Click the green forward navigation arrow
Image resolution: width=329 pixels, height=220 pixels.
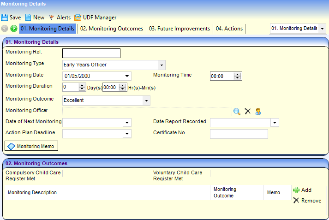point(14,29)
